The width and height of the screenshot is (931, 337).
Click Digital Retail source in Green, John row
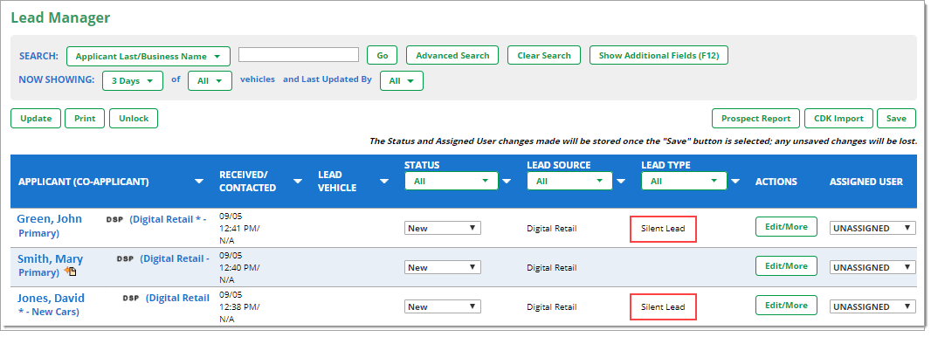point(552,229)
